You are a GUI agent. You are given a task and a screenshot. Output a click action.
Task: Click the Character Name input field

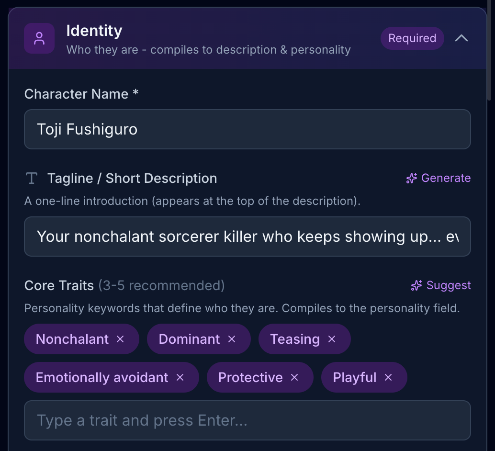pyautogui.click(x=247, y=129)
